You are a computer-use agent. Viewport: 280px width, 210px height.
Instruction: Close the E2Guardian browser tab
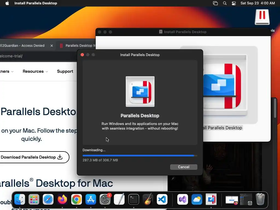[x=52, y=46]
